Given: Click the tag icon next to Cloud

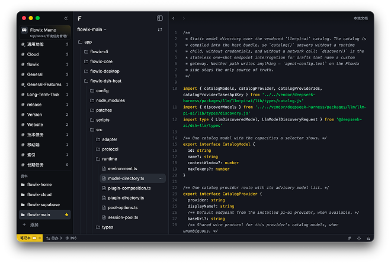Looking at the screenshot, I should click(23, 54).
